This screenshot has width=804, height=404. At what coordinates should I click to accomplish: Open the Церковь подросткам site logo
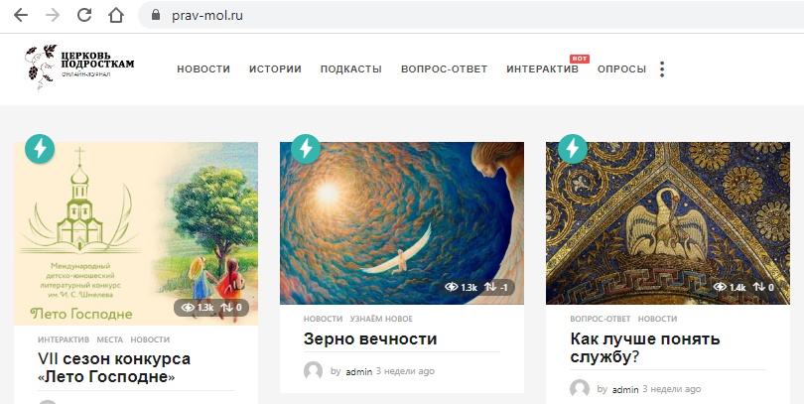(79, 67)
